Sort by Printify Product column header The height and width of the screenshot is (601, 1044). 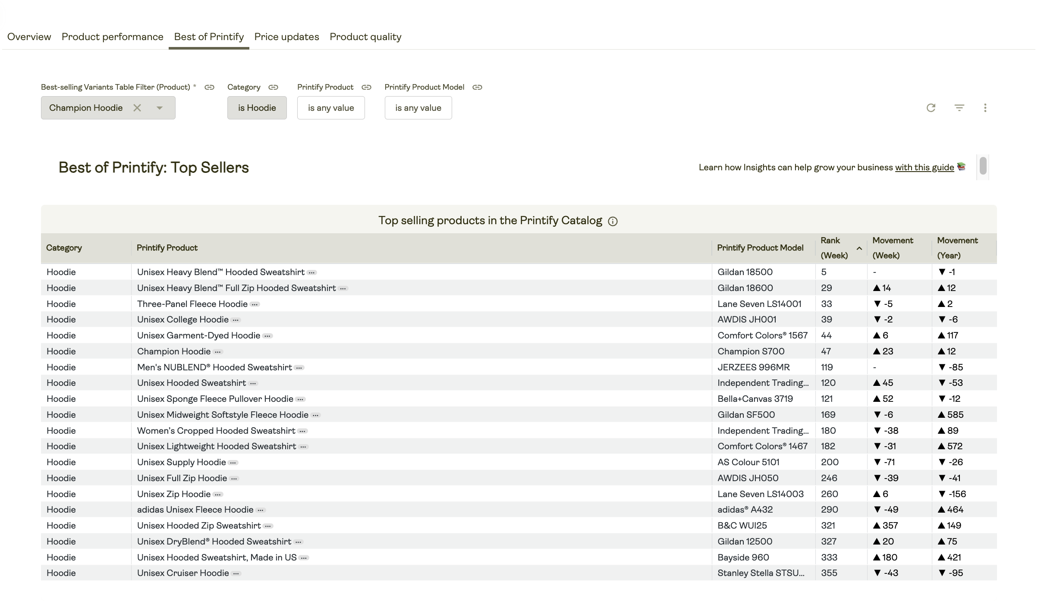click(x=167, y=248)
